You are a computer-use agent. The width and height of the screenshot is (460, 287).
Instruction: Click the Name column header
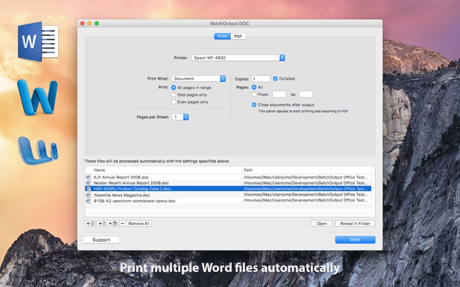[x=167, y=170]
